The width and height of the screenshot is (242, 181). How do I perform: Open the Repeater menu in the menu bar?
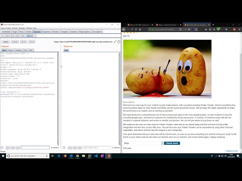(x=22, y=28)
